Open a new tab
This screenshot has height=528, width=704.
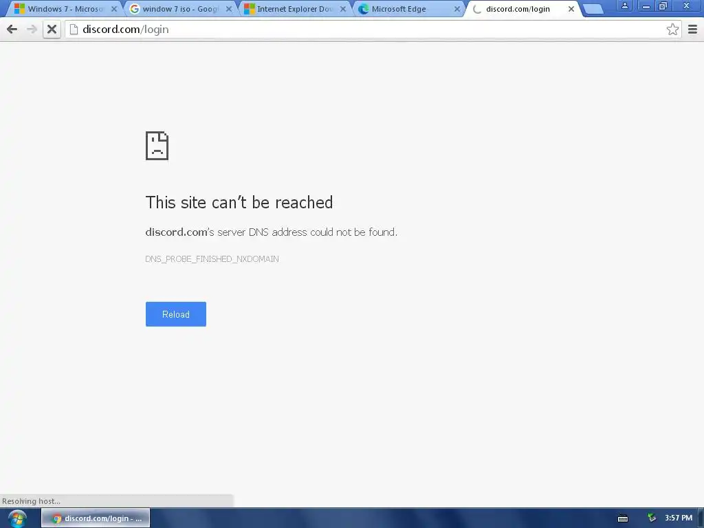tap(593, 10)
